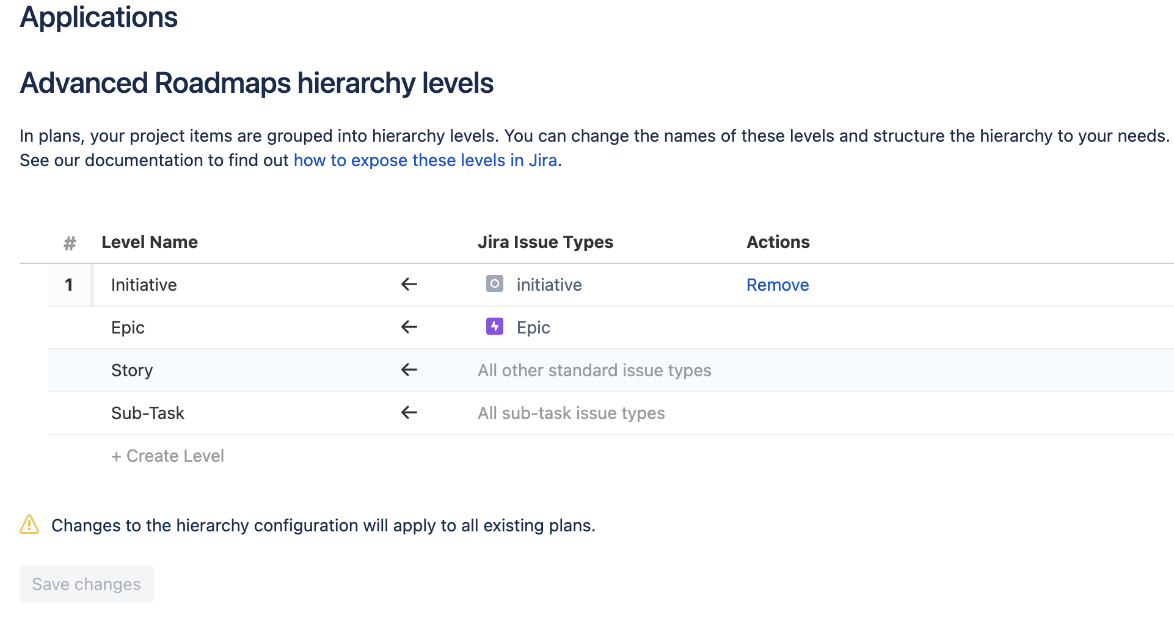The width and height of the screenshot is (1174, 623).
Task: Remove the Initiative hierarchy level
Action: [778, 285]
